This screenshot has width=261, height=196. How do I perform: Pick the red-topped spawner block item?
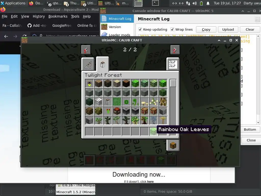(117, 111)
